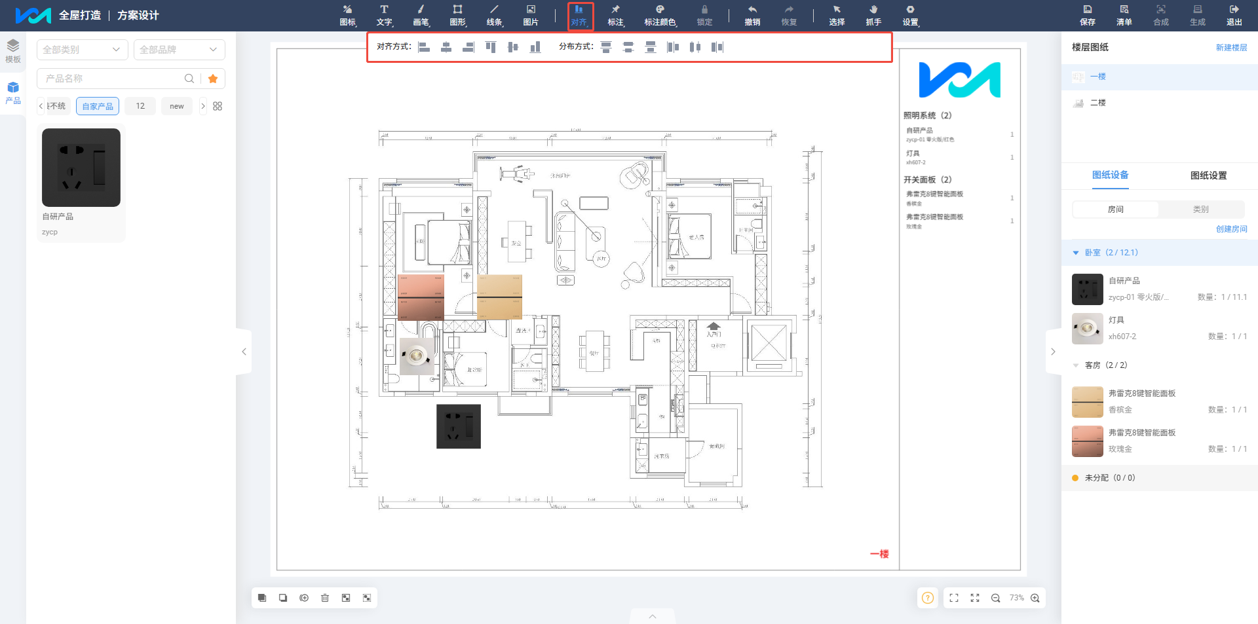
Task: Select the 画笔 brush tool
Action: pos(421,16)
